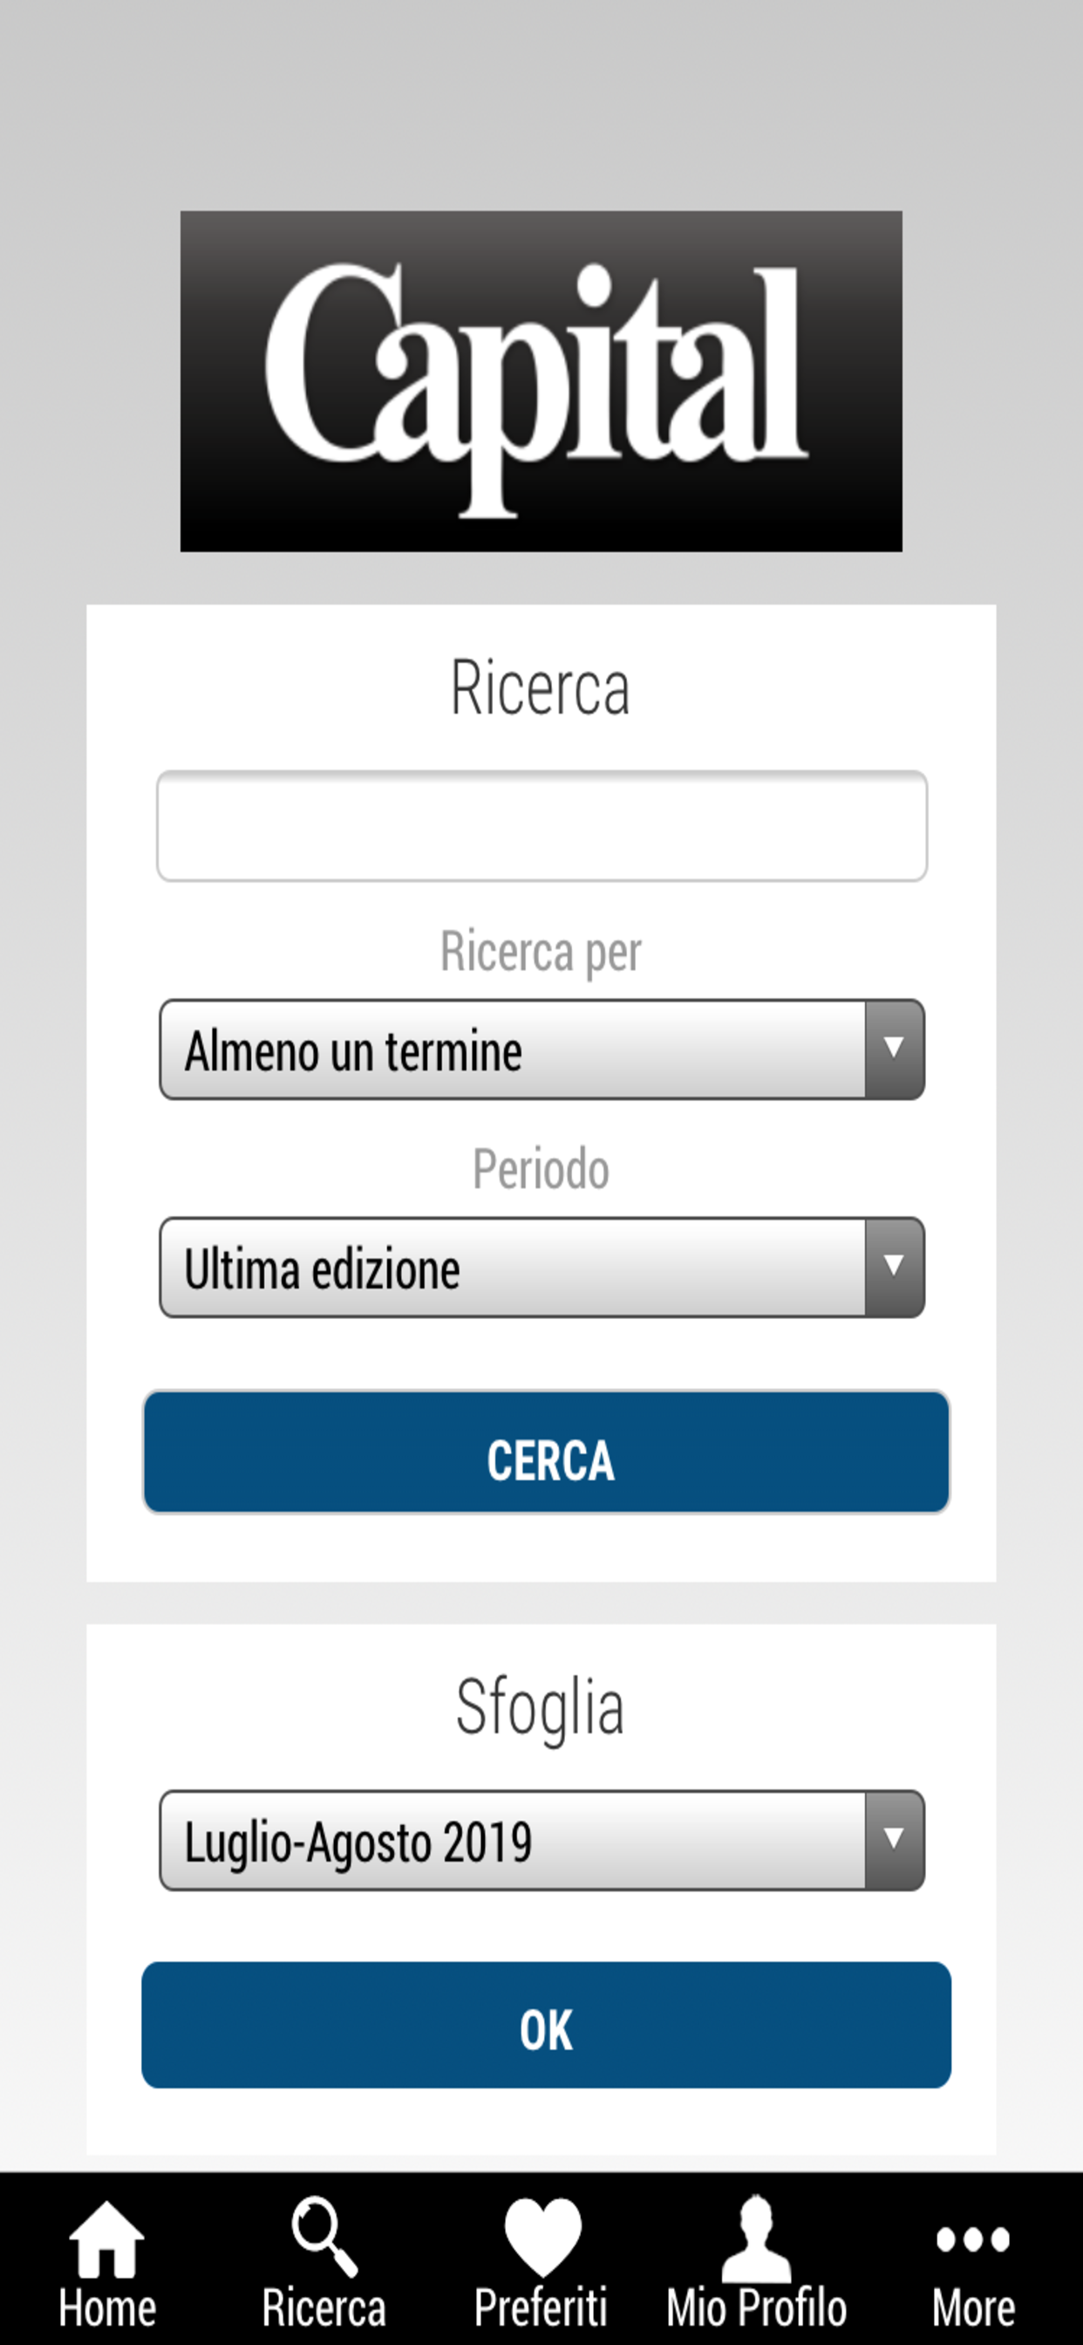Screen dimensions: 1083x2345
Task: Open Mio Profilo person icon
Action: [x=756, y=2238]
